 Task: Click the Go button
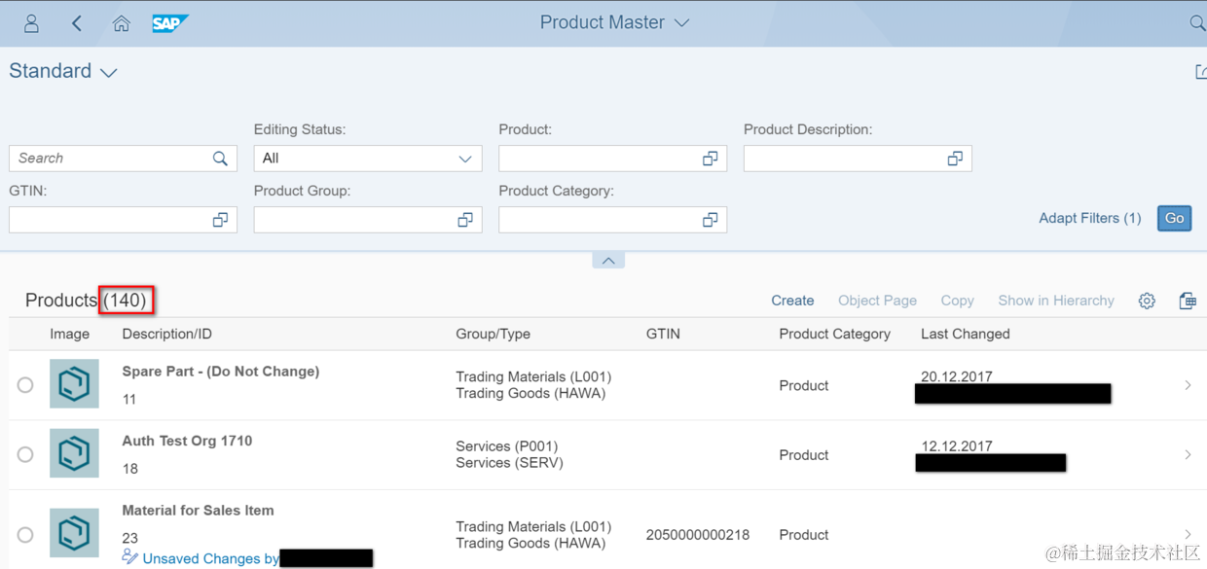pos(1175,218)
